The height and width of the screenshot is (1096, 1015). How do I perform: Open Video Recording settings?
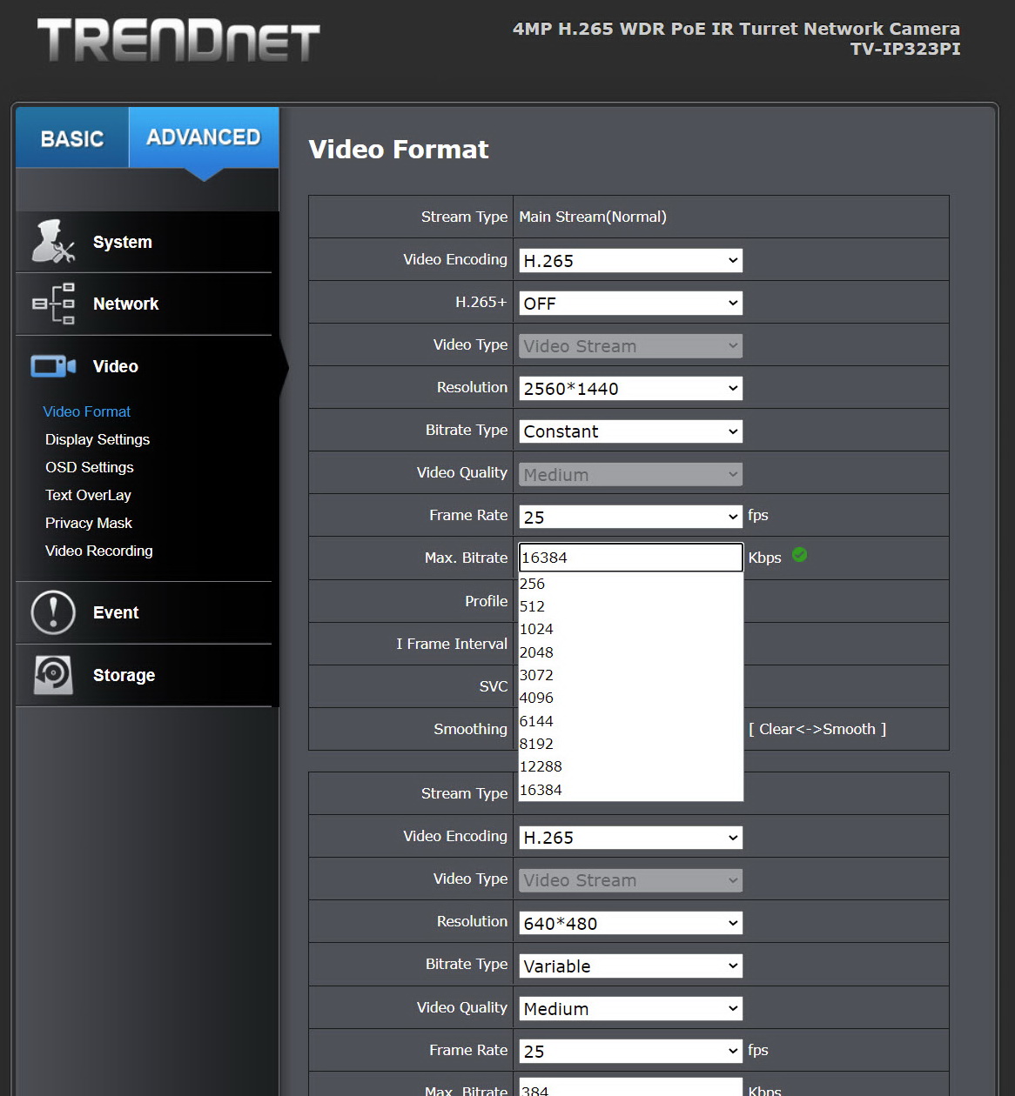tap(99, 551)
